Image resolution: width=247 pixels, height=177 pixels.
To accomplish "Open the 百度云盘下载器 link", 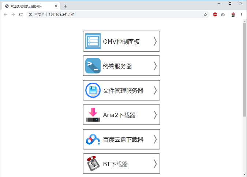I will coord(123,139).
